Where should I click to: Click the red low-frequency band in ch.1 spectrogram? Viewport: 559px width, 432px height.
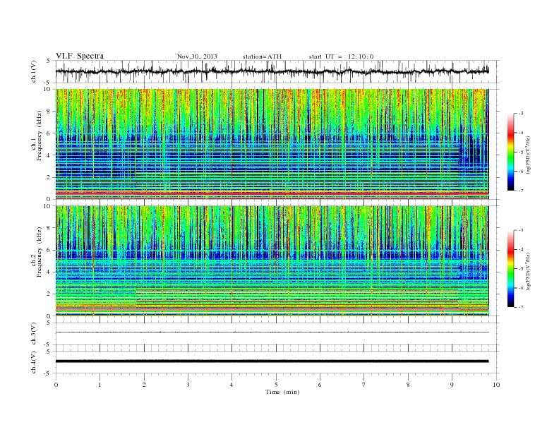[272, 193]
